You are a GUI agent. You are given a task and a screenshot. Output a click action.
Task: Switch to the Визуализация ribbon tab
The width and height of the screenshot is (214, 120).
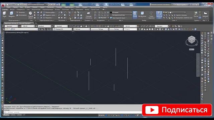(x=36, y=10)
